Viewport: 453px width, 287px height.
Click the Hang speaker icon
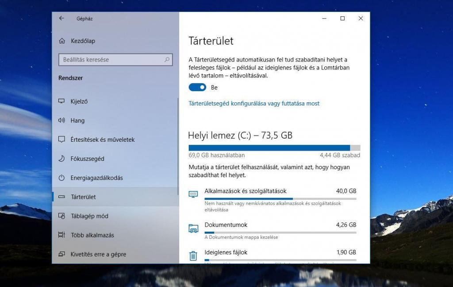[x=61, y=120]
